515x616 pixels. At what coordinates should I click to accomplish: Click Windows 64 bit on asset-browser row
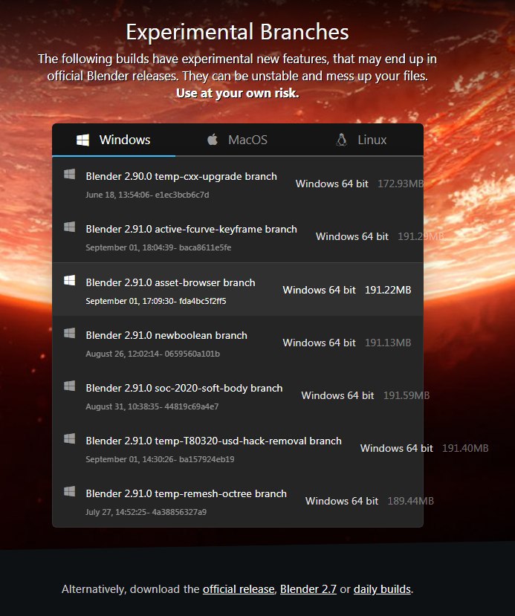319,290
